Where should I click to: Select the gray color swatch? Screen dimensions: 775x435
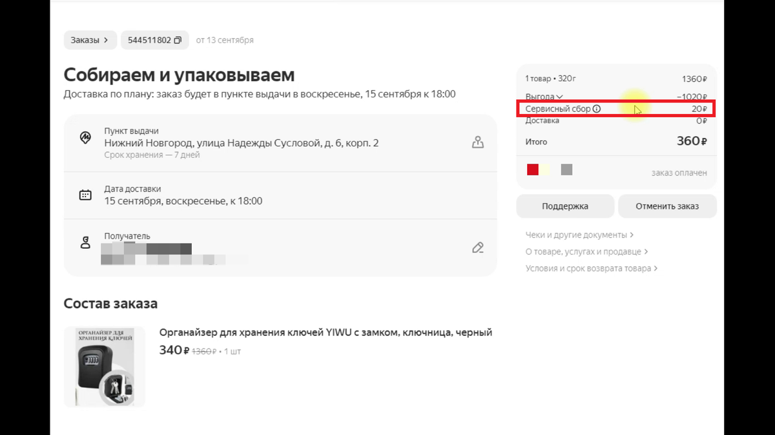(566, 169)
